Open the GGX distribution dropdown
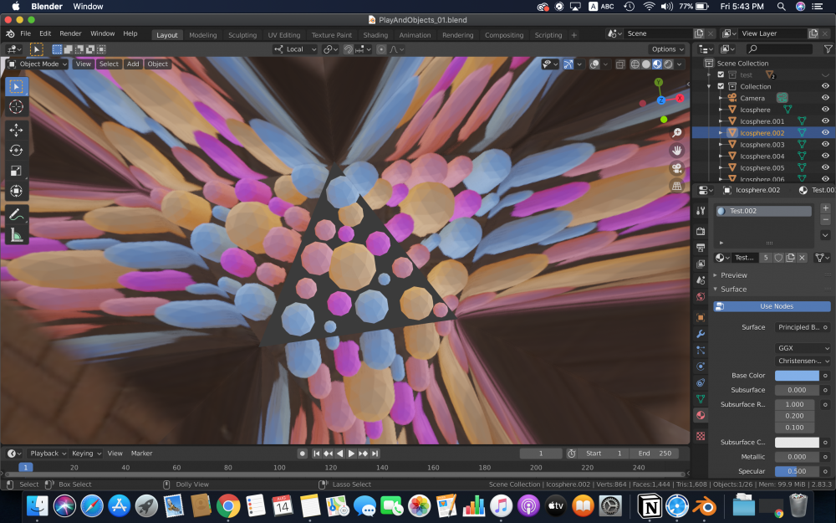This screenshot has width=836, height=523. pos(803,348)
